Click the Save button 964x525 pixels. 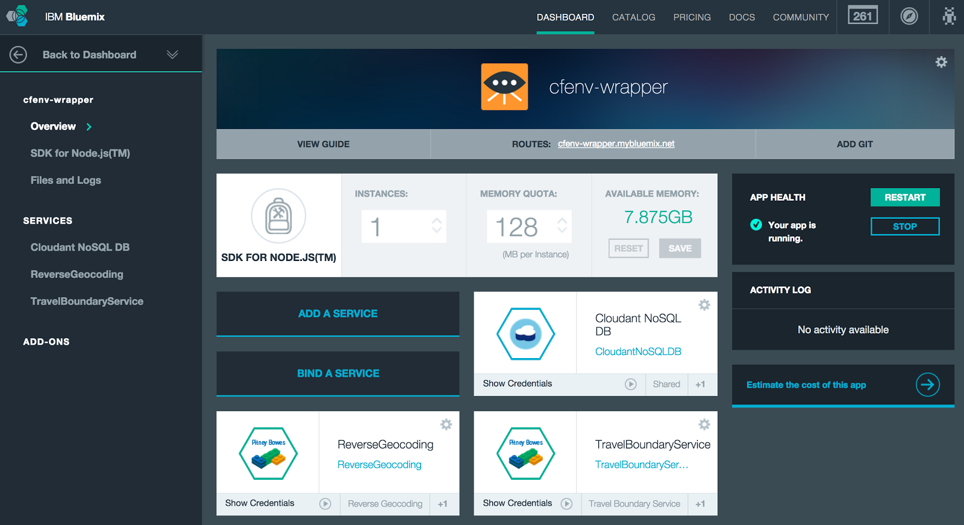click(680, 248)
